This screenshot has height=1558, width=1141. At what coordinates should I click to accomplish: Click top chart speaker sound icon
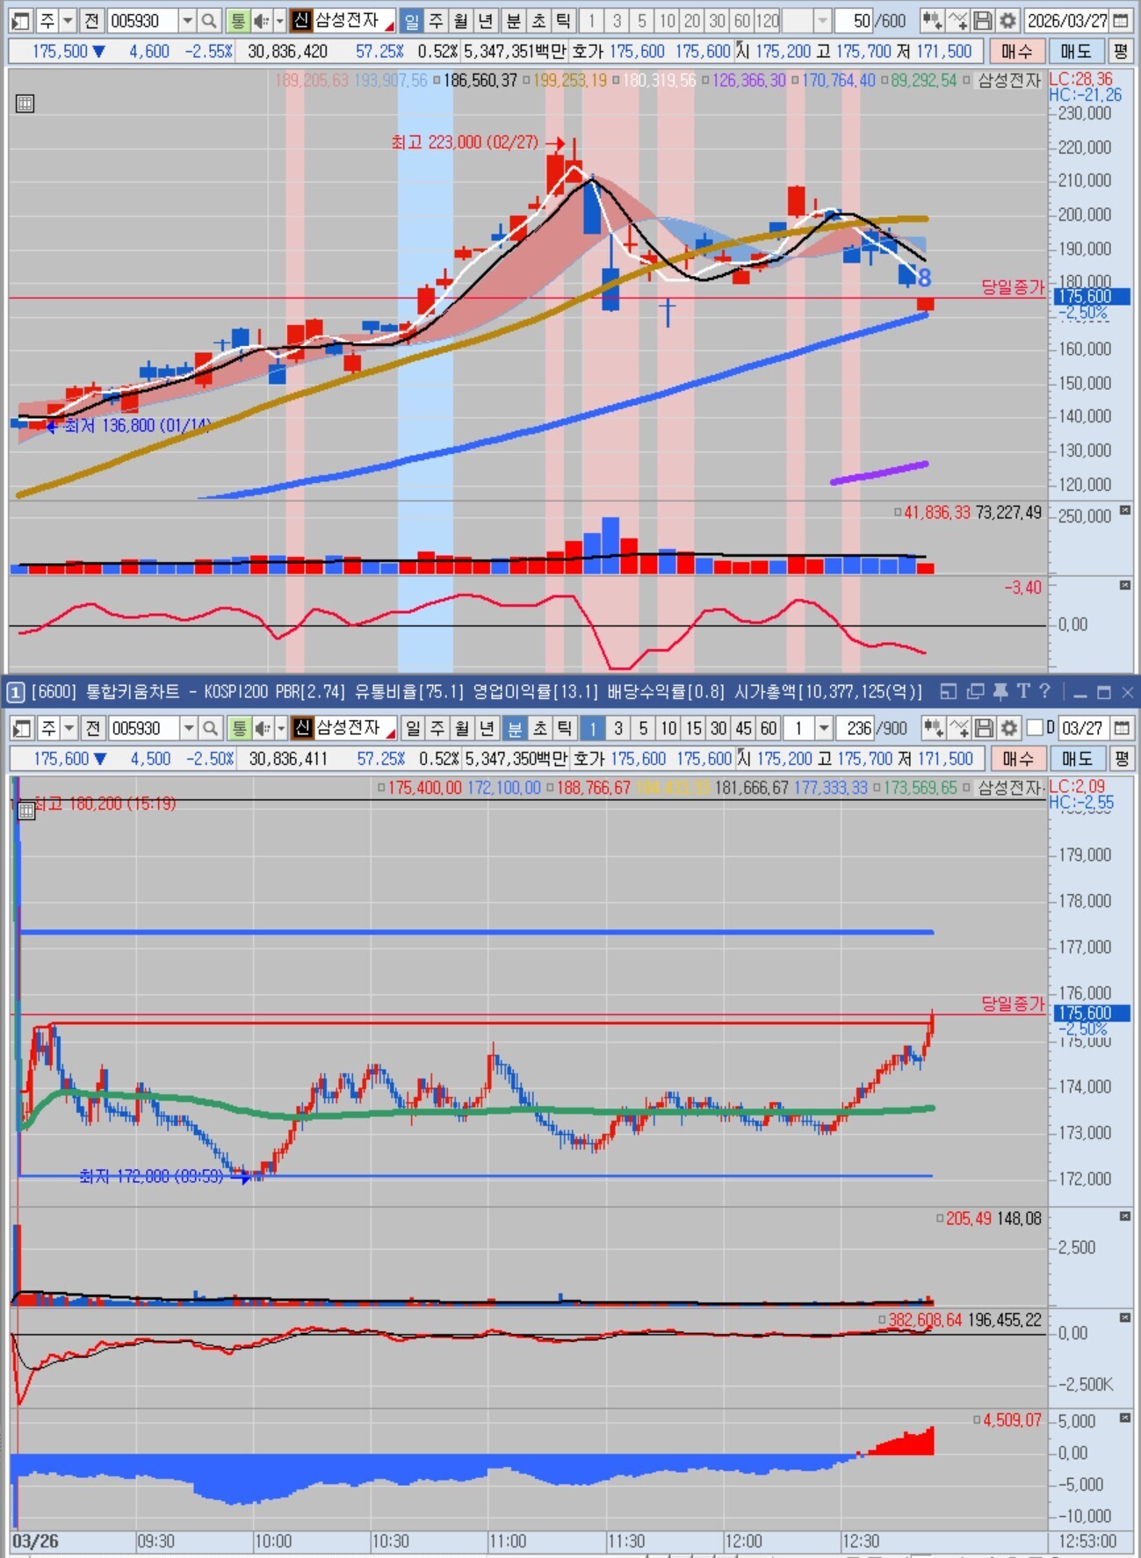pos(261,20)
